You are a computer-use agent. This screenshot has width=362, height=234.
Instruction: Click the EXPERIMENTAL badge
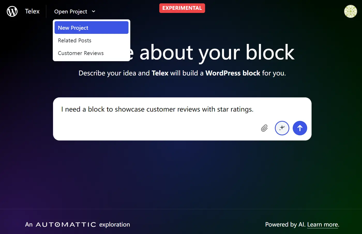[182, 8]
